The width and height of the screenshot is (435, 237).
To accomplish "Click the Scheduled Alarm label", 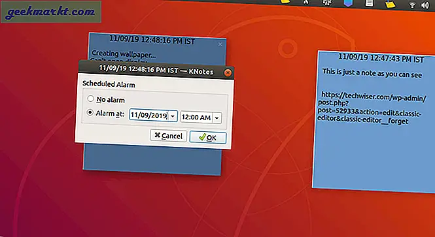I will pyautogui.click(x=109, y=84).
